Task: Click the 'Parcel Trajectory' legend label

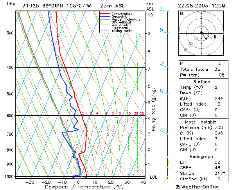Action: (x=126, y=20)
